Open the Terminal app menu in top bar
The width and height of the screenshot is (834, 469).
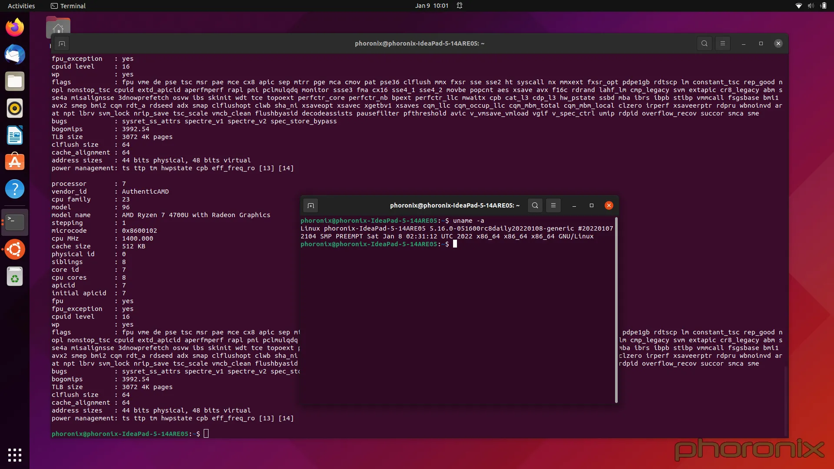coord(68,6)
